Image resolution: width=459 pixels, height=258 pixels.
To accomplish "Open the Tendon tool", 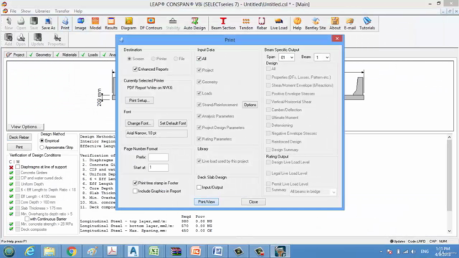I will point(246,24).
